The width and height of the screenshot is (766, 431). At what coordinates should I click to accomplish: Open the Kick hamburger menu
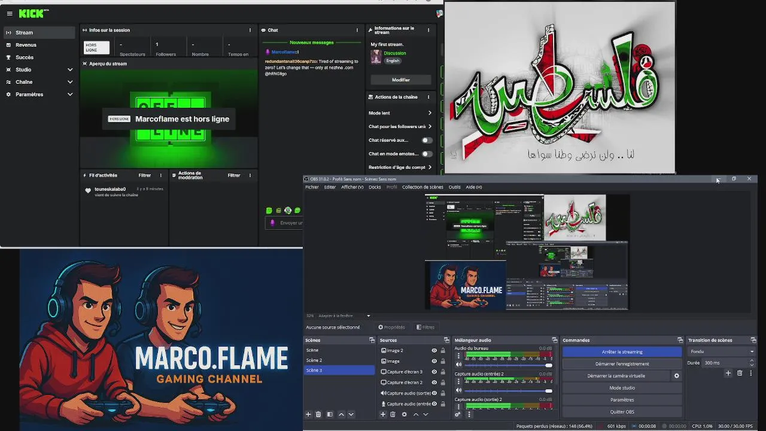tap(10, 14)
